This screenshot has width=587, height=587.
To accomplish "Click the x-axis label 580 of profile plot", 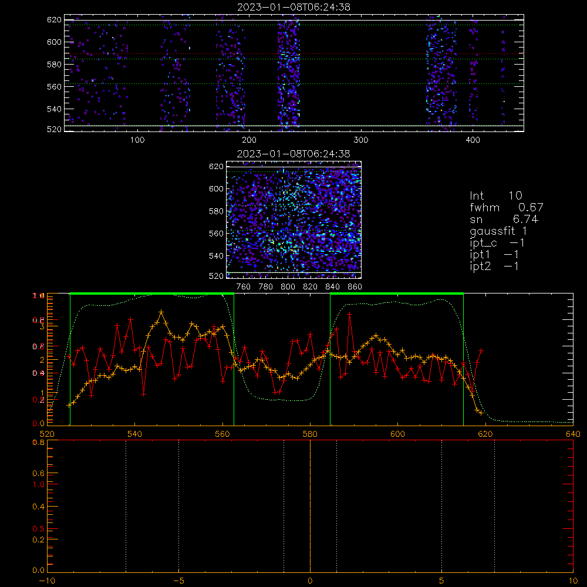I will [x=310, y=434].
